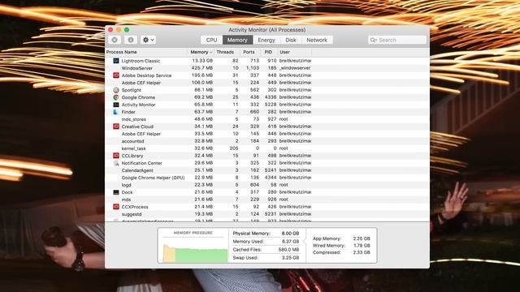Click the Physical Memory 8.00 GB value

[x=291, y=234]
